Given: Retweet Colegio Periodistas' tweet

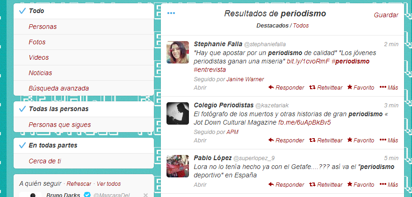Looking at the screenshot, I should (x=325, y=141).
